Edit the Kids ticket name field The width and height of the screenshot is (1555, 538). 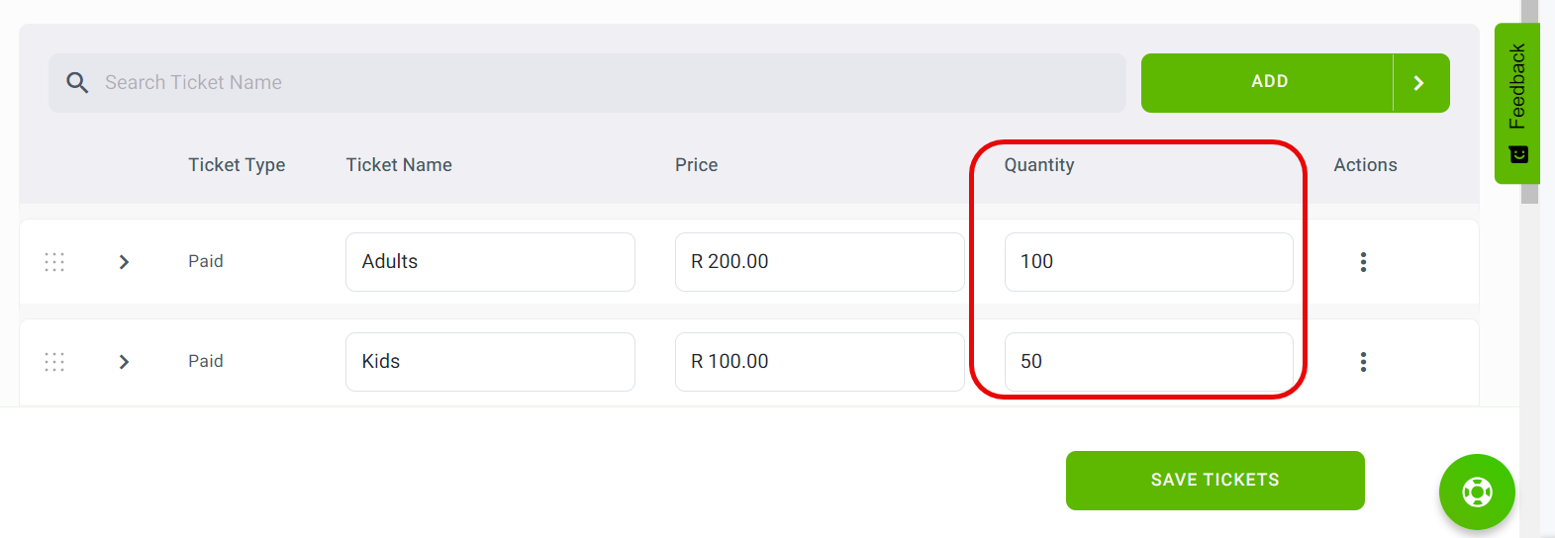(490, 362)
